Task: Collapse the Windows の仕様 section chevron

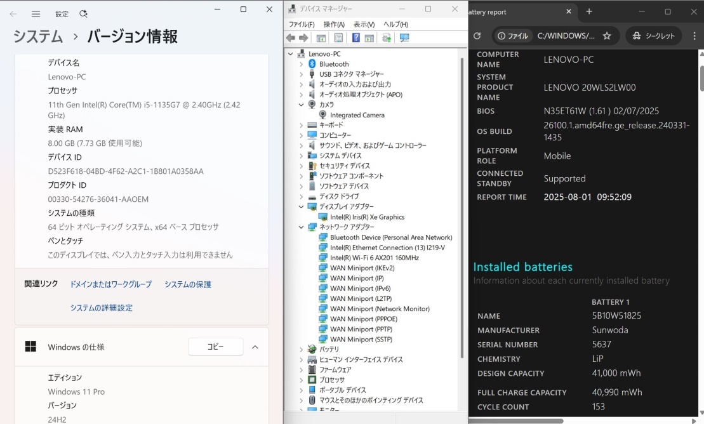Action: 255,347
